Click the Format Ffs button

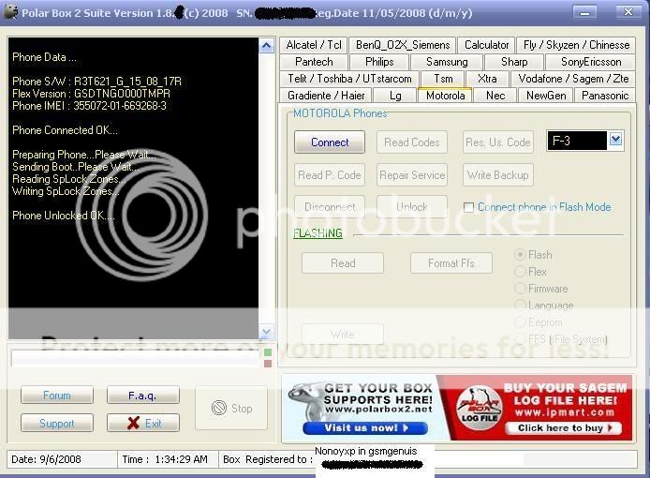point(451,263)
